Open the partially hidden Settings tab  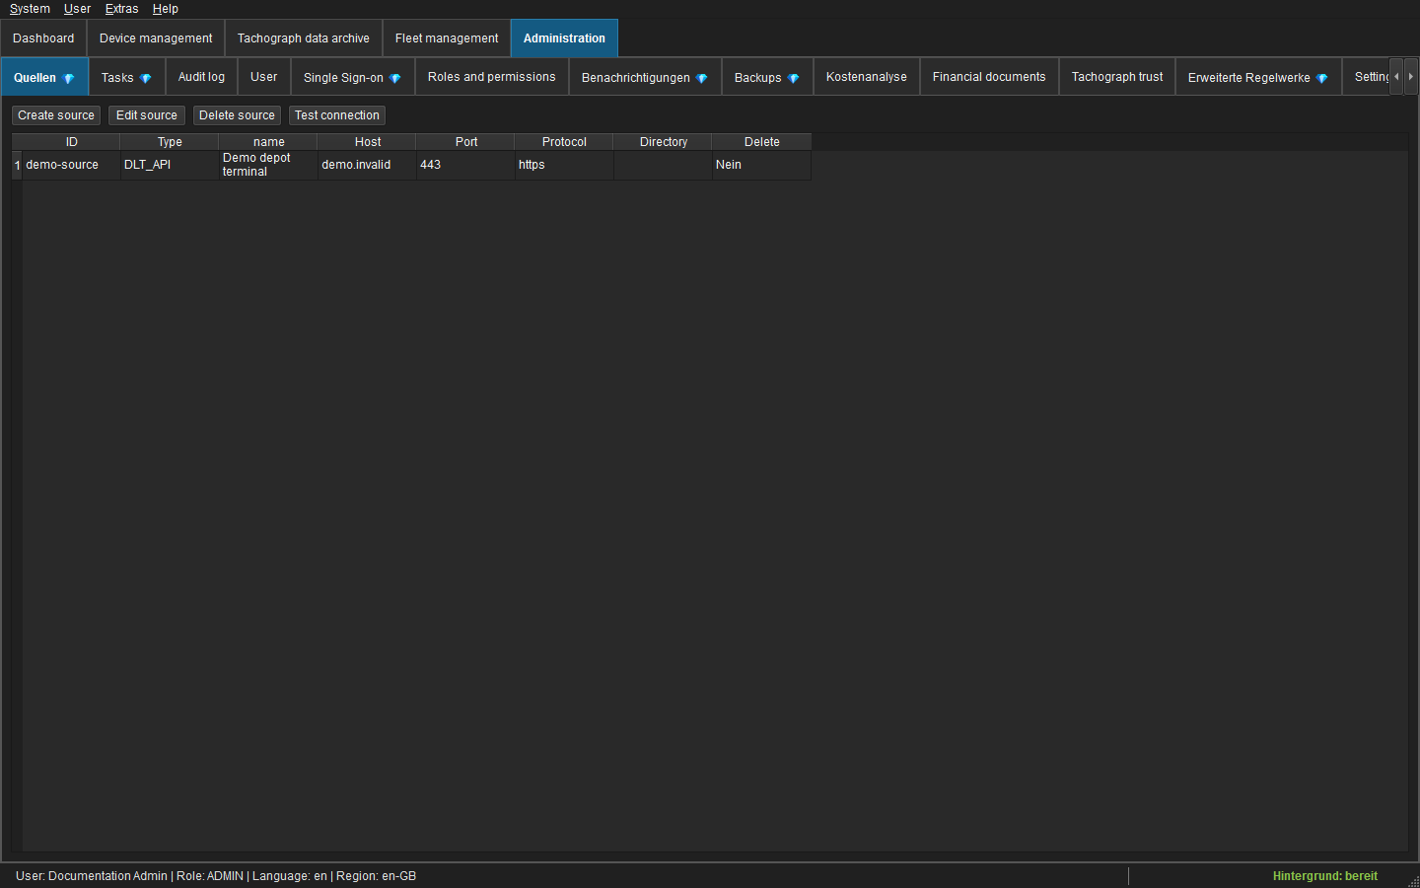click(x=1367, y=77)
